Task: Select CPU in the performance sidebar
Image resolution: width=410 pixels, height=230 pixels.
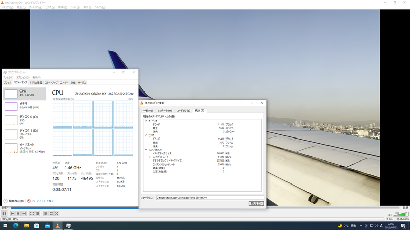Action: click(x=24, y=94)
